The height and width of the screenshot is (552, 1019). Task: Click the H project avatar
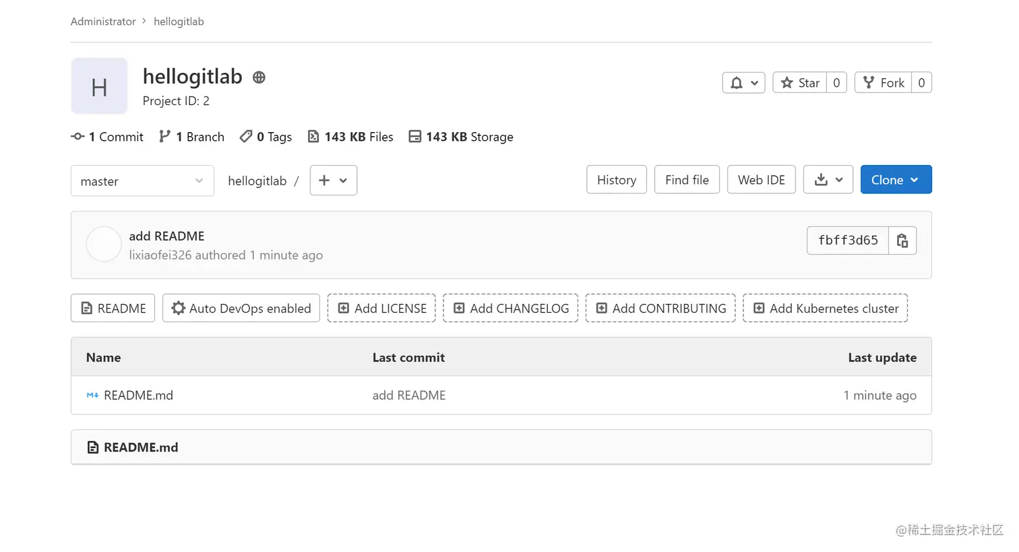[99, 86]
